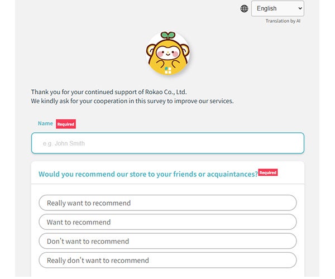
Task: Click the Required badge beside Name
Action: (x=66, y=124)
